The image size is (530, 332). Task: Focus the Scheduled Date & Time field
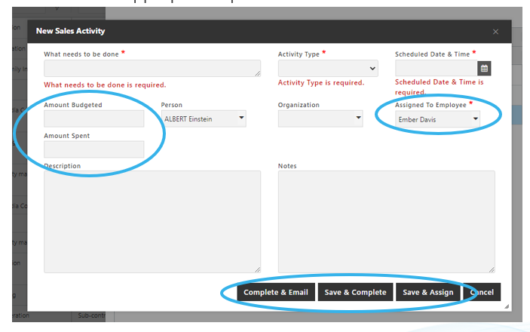436,69
